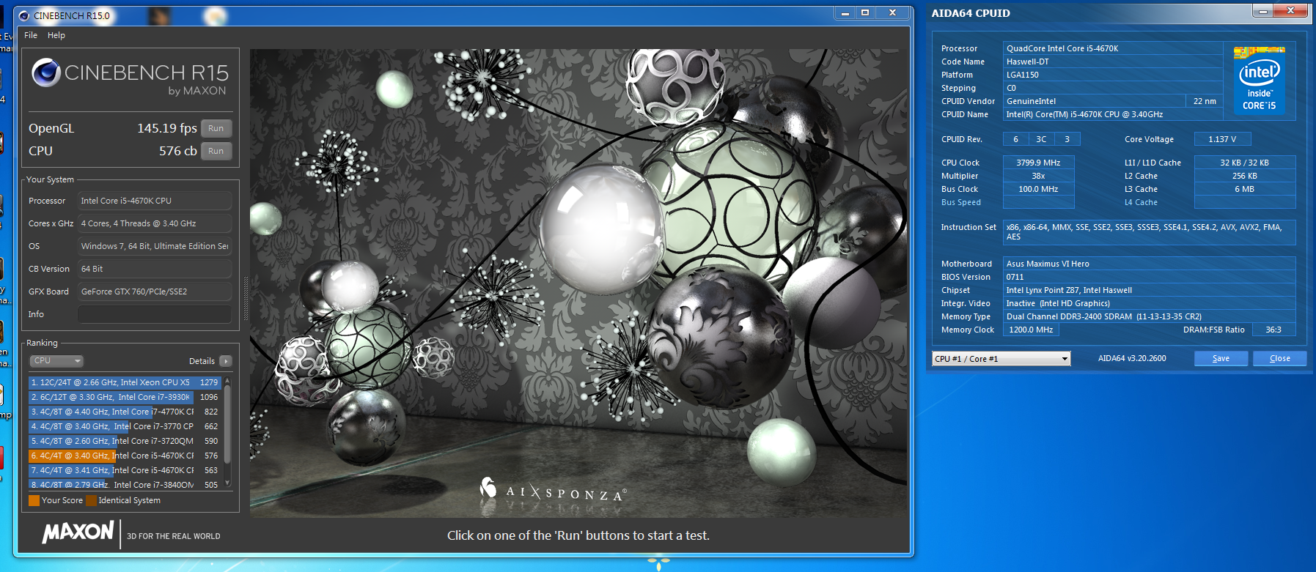The width and height of the screenshot is (1316, 572).
Task: Maximize the Cinebench window
Action: pyautogui.click(x=865, y=13)
